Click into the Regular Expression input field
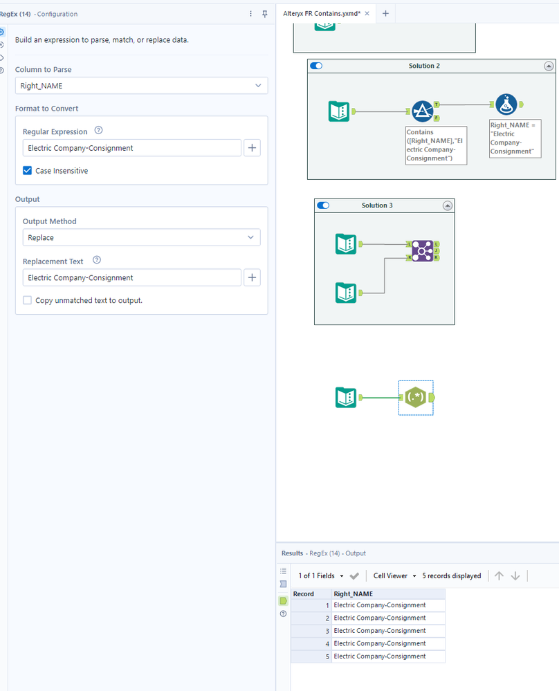This screenshot has width=559, height=691. coord(132,148)
